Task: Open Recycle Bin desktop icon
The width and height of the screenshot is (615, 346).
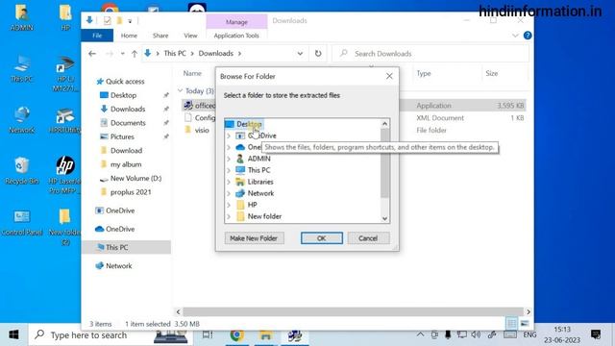Action: pos(21,171)
